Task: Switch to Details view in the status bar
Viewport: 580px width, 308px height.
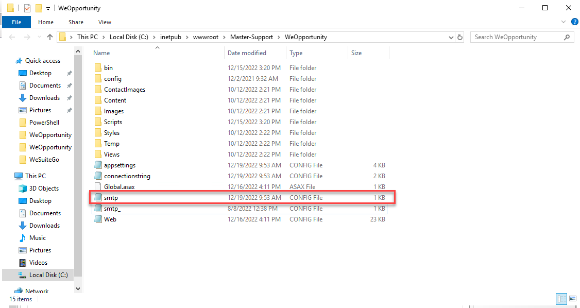Action: point(562,299)
